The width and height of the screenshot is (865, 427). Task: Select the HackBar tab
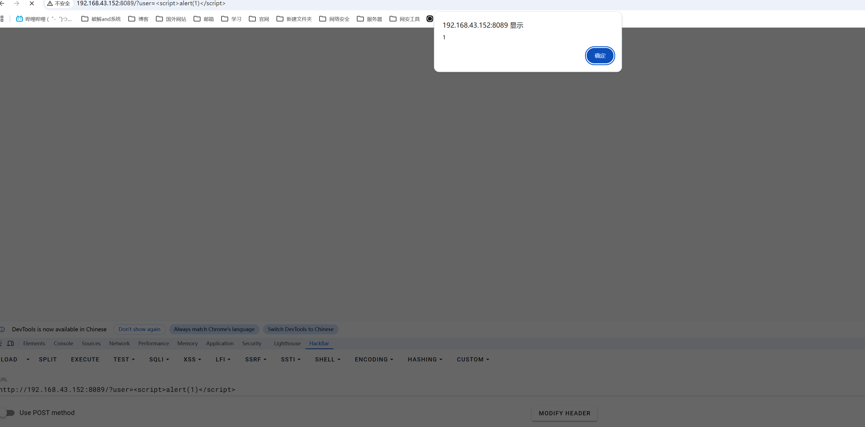click(x=319, y=343)
